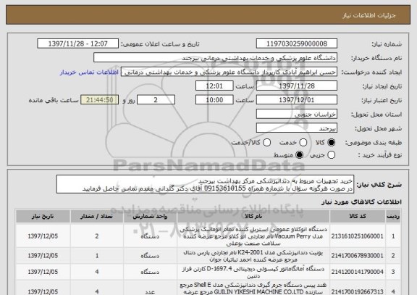Click the validity time field 10:00
417x295 pixels.
(214, 100)
